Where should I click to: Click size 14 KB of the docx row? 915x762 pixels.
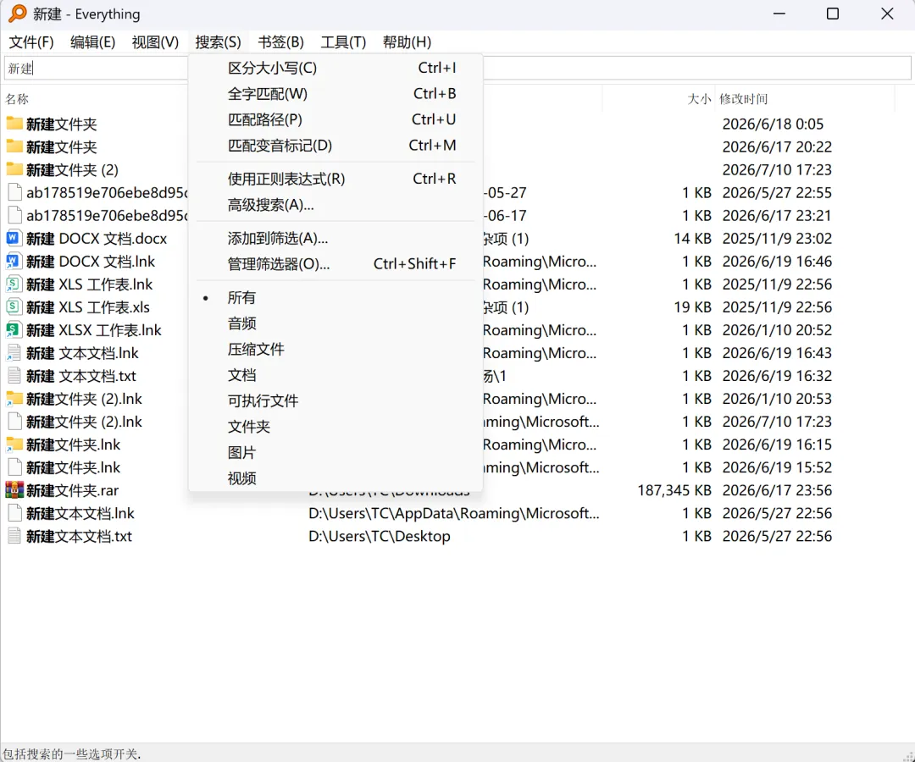693,239
